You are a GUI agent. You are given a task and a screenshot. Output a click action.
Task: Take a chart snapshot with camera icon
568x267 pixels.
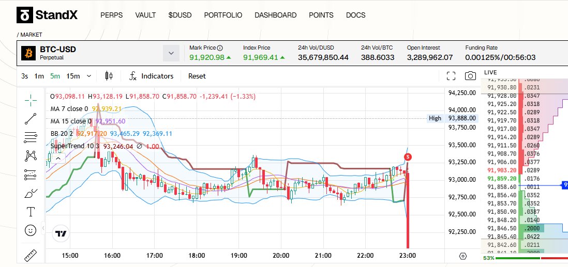click(x=470, y=76)
